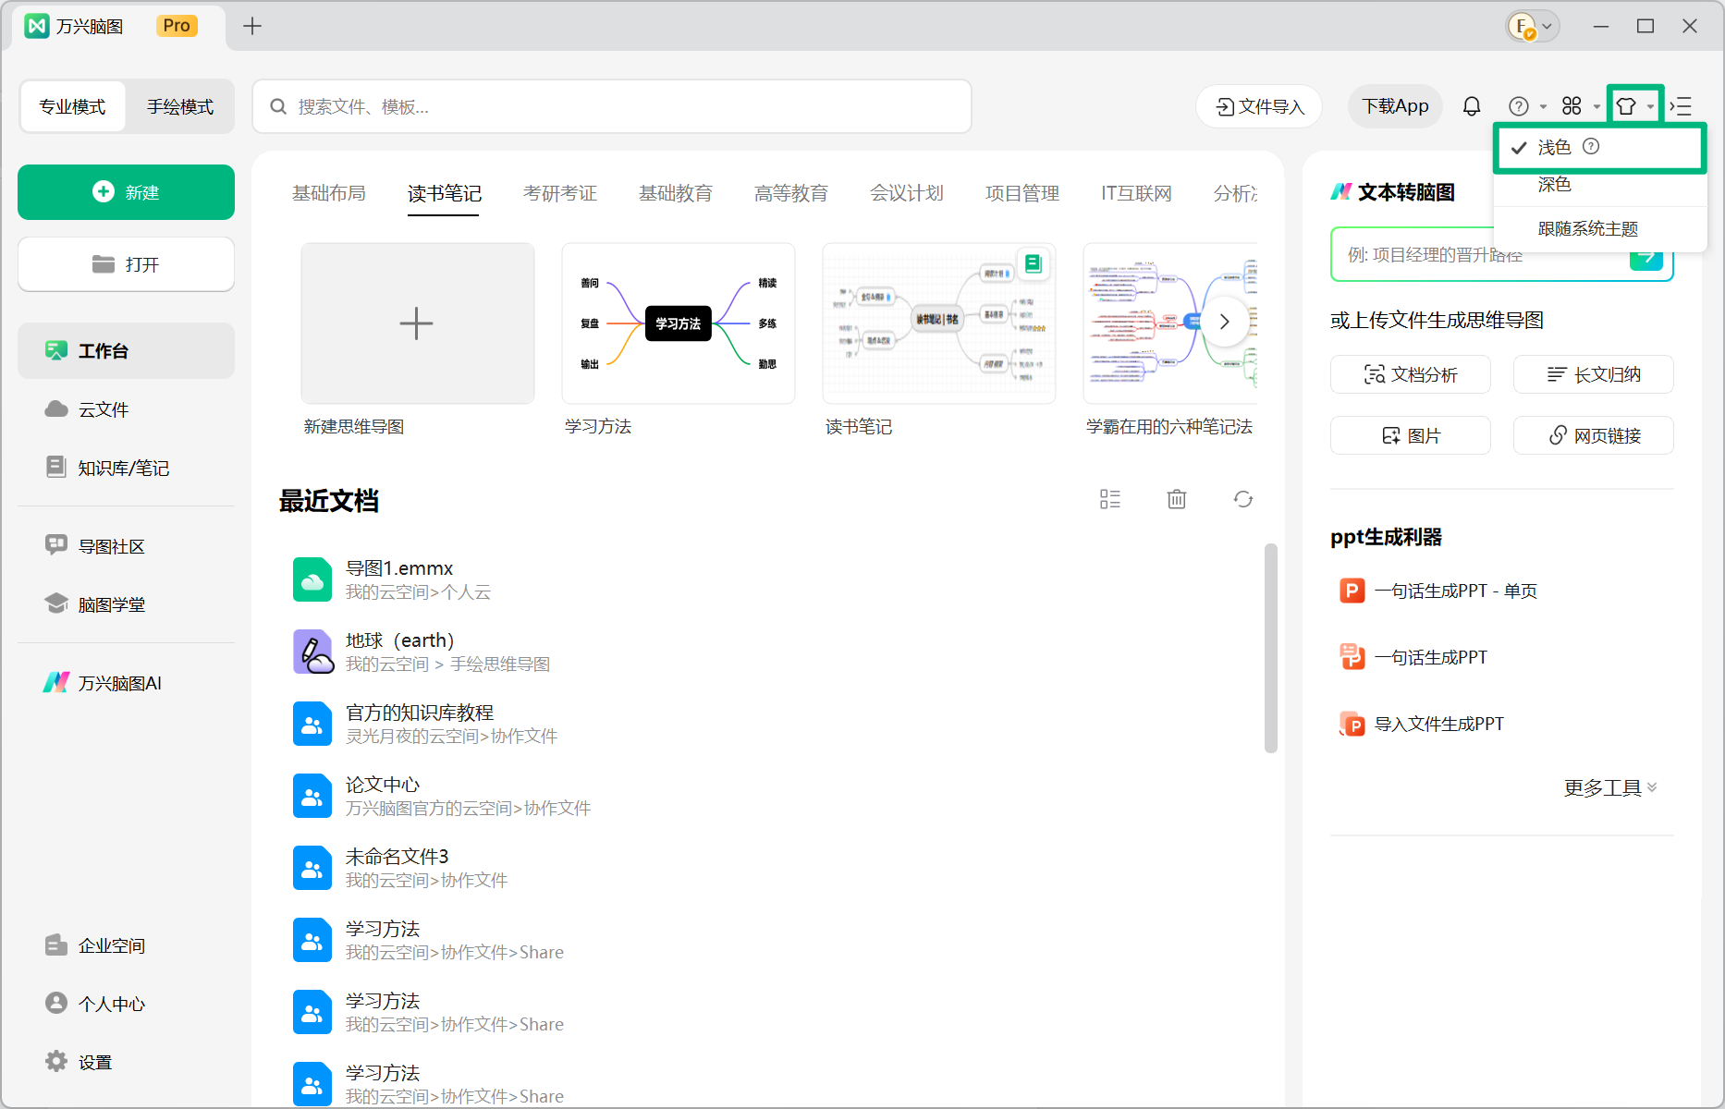
Task: Click 下载App button
Action: point(1395,106)
